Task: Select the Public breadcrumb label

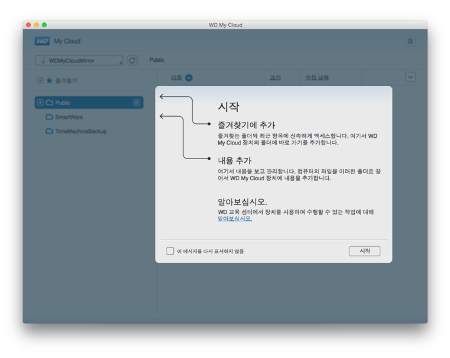Action: click(x=157, y=60)
